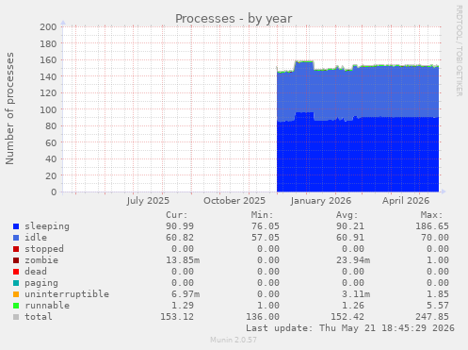This screenshot has width=468, height=350.
Task: Select the 'stopped' legend label
Action: click(44, 249)
